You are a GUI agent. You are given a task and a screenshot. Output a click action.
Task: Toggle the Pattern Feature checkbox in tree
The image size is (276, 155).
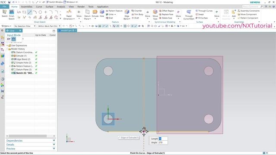point(13,66)
